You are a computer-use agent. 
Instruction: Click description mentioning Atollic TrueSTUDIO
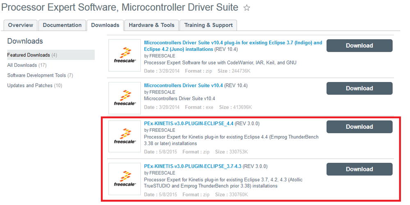click(223, 183)
